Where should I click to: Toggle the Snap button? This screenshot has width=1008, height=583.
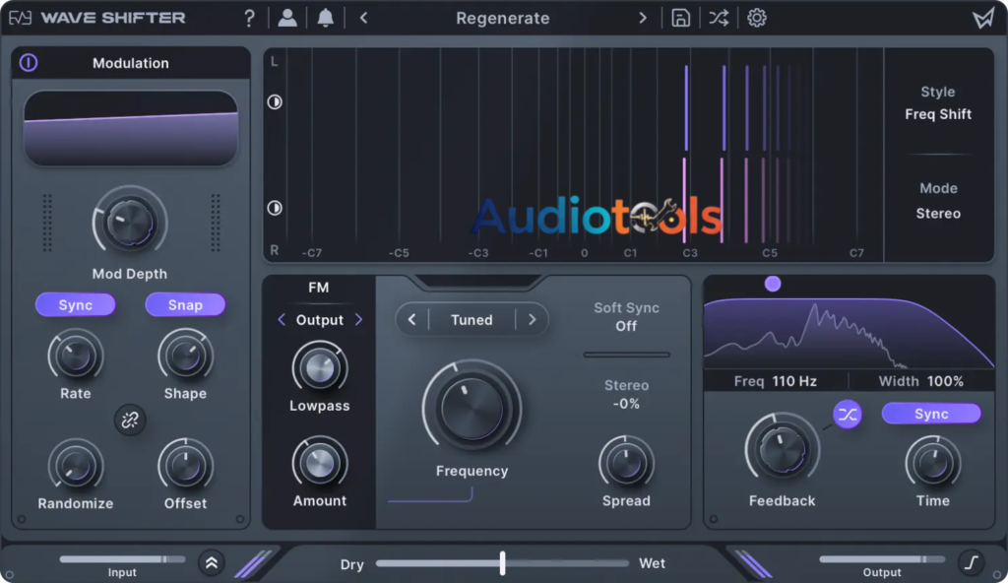coord(185,305)
